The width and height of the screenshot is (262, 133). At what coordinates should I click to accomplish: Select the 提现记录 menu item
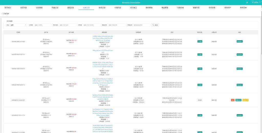point(71,8)
